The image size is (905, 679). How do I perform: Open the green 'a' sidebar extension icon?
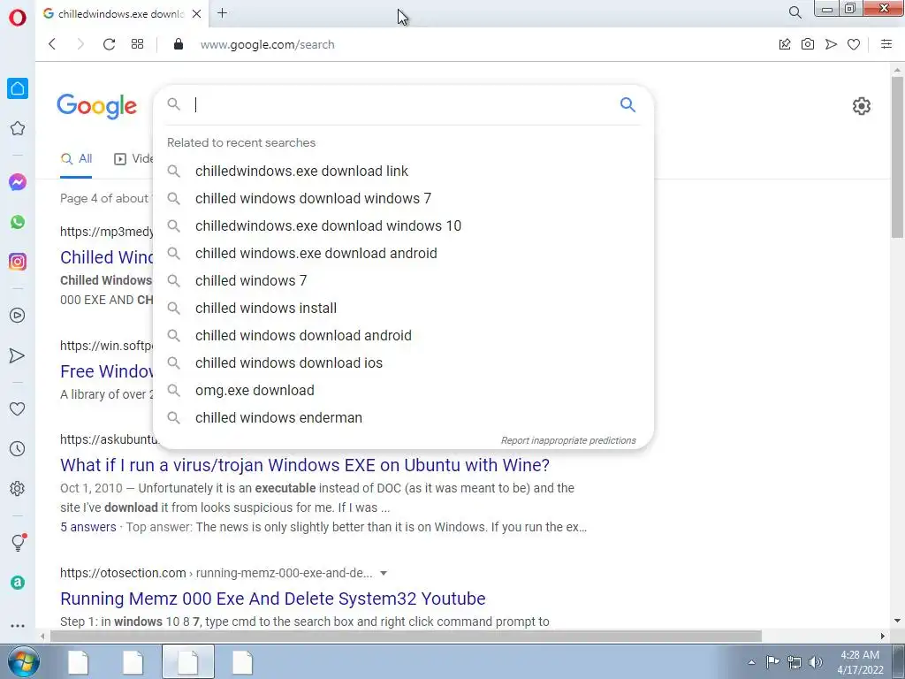pos(18,583)
